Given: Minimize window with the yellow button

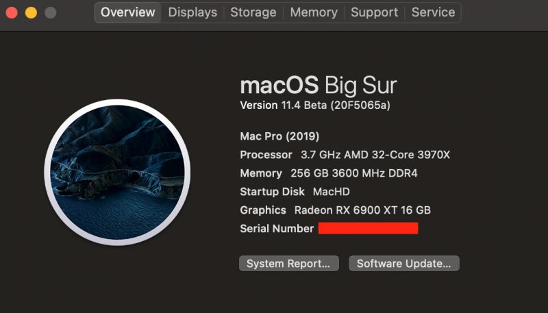Looking at the screenshot, I should point(31,12).
